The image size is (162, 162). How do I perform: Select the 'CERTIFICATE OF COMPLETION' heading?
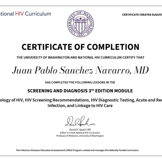click(80, 47)
